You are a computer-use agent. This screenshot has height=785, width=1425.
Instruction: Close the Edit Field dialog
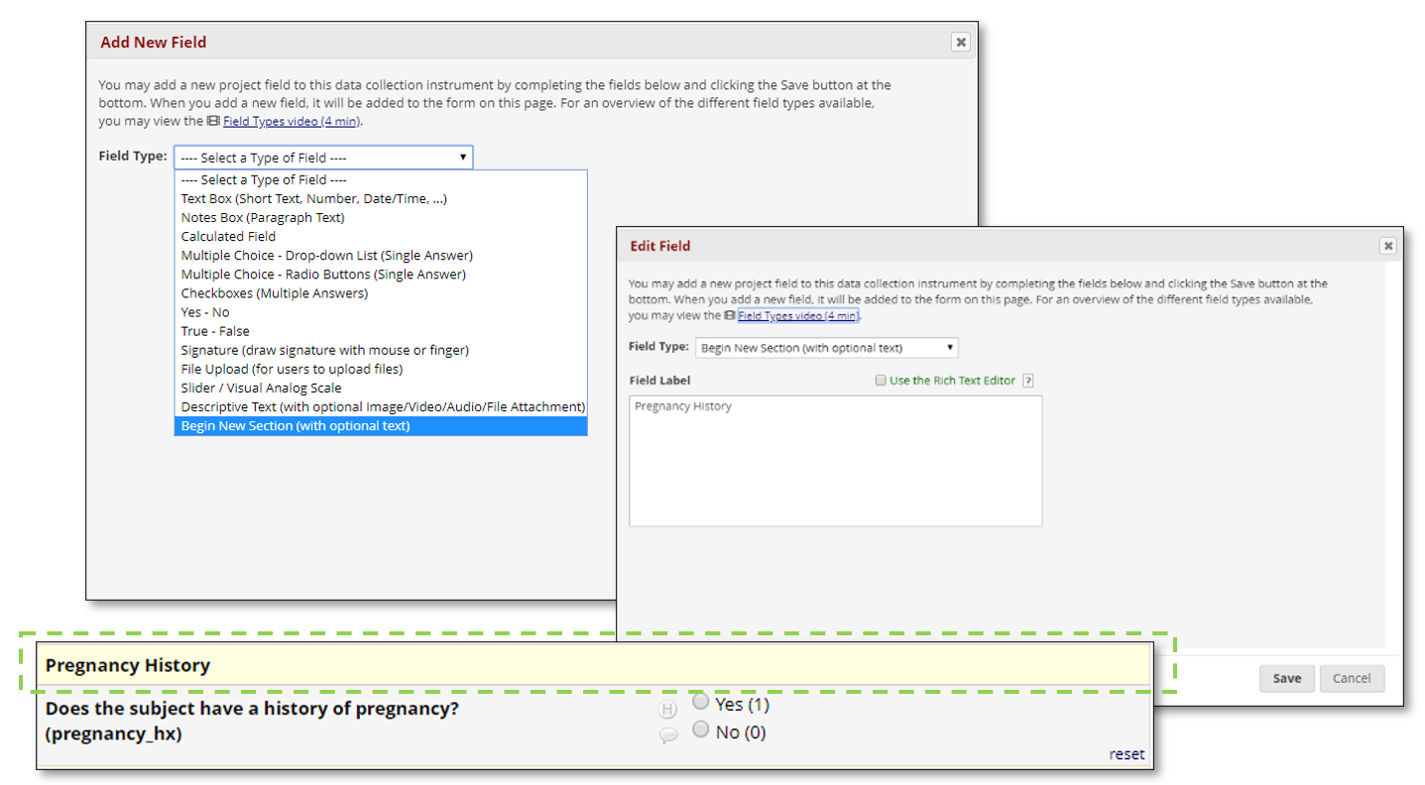click(1387, 246)
